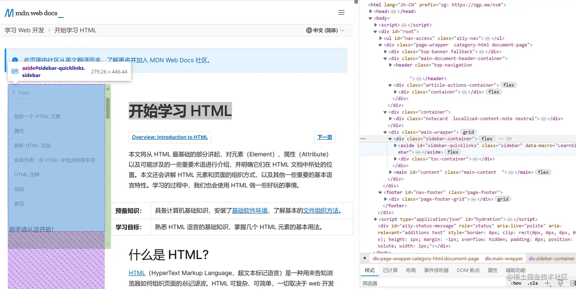Click the ellipsis in the hydration script row

coord(509,219)
